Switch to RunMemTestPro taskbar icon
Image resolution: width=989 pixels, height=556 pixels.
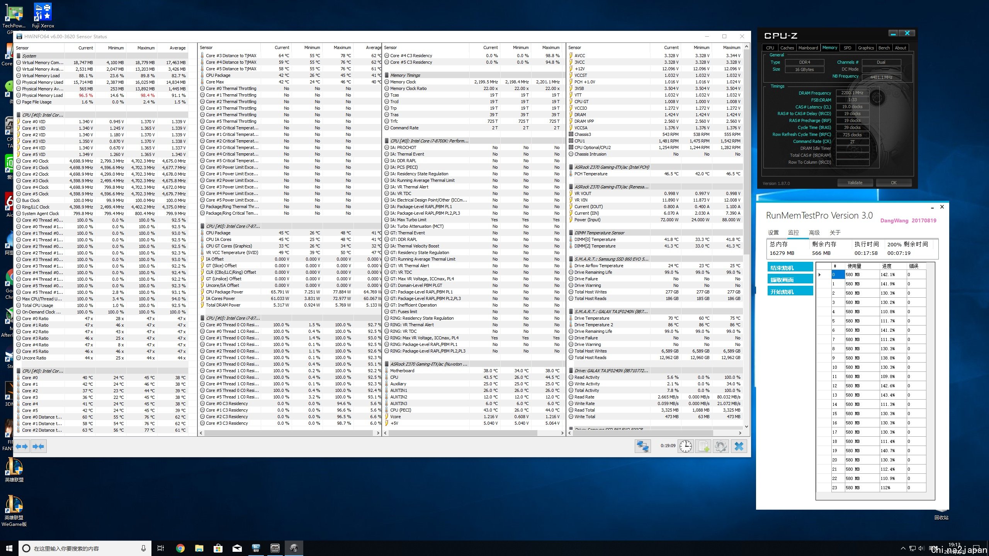(x=294, y=548)
